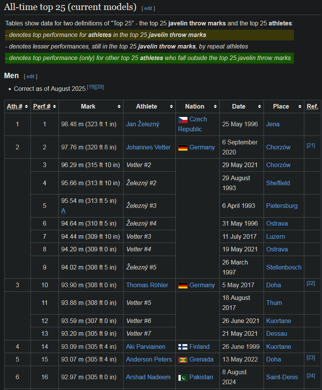Open the Czech Republic nation link
The image size is (322, 390).
193,124
